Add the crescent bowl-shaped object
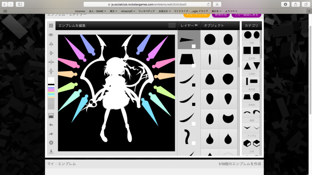The image size is (312, 175). tap(228, 118)
